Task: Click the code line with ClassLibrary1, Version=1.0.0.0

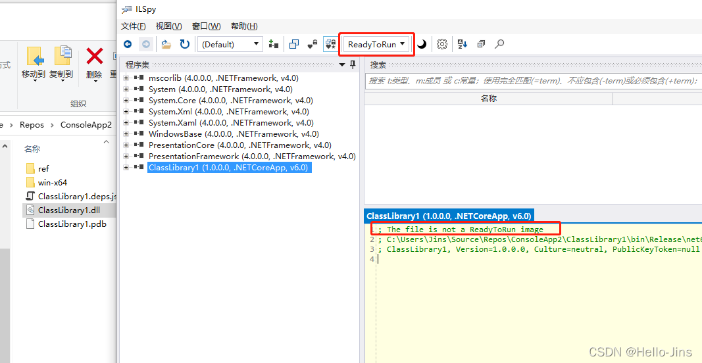Action: [539, 249]
